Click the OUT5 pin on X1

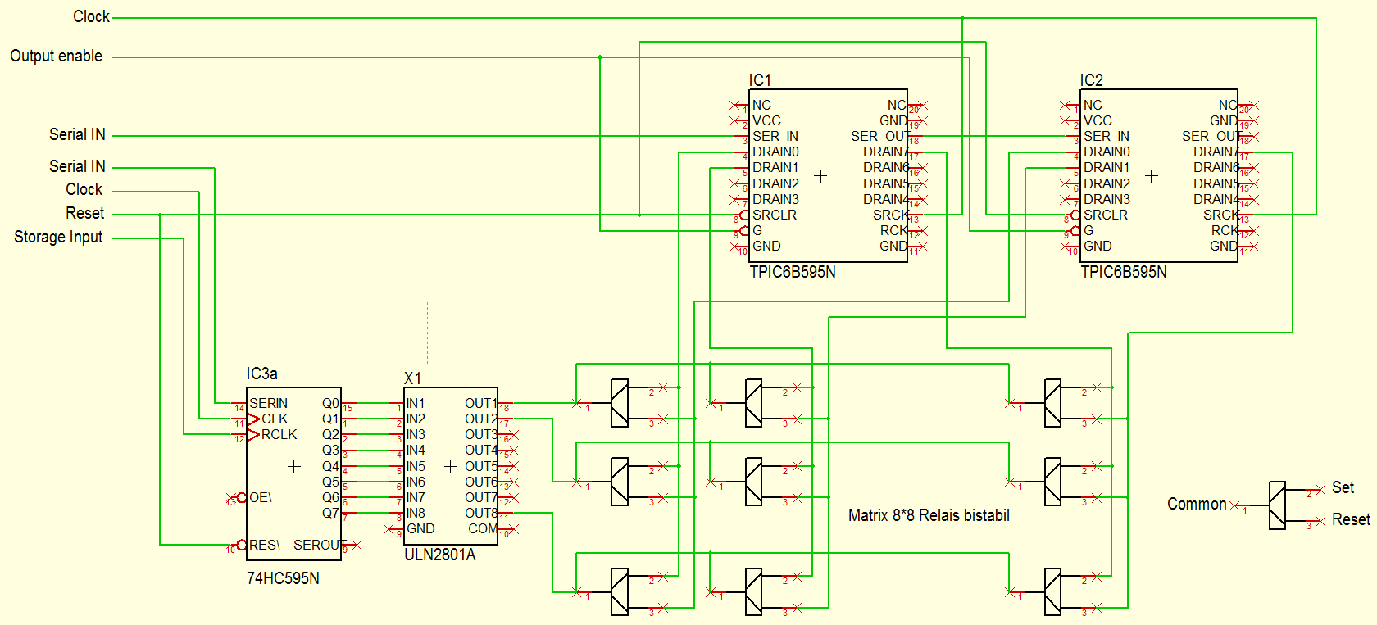tap(481, 466)
